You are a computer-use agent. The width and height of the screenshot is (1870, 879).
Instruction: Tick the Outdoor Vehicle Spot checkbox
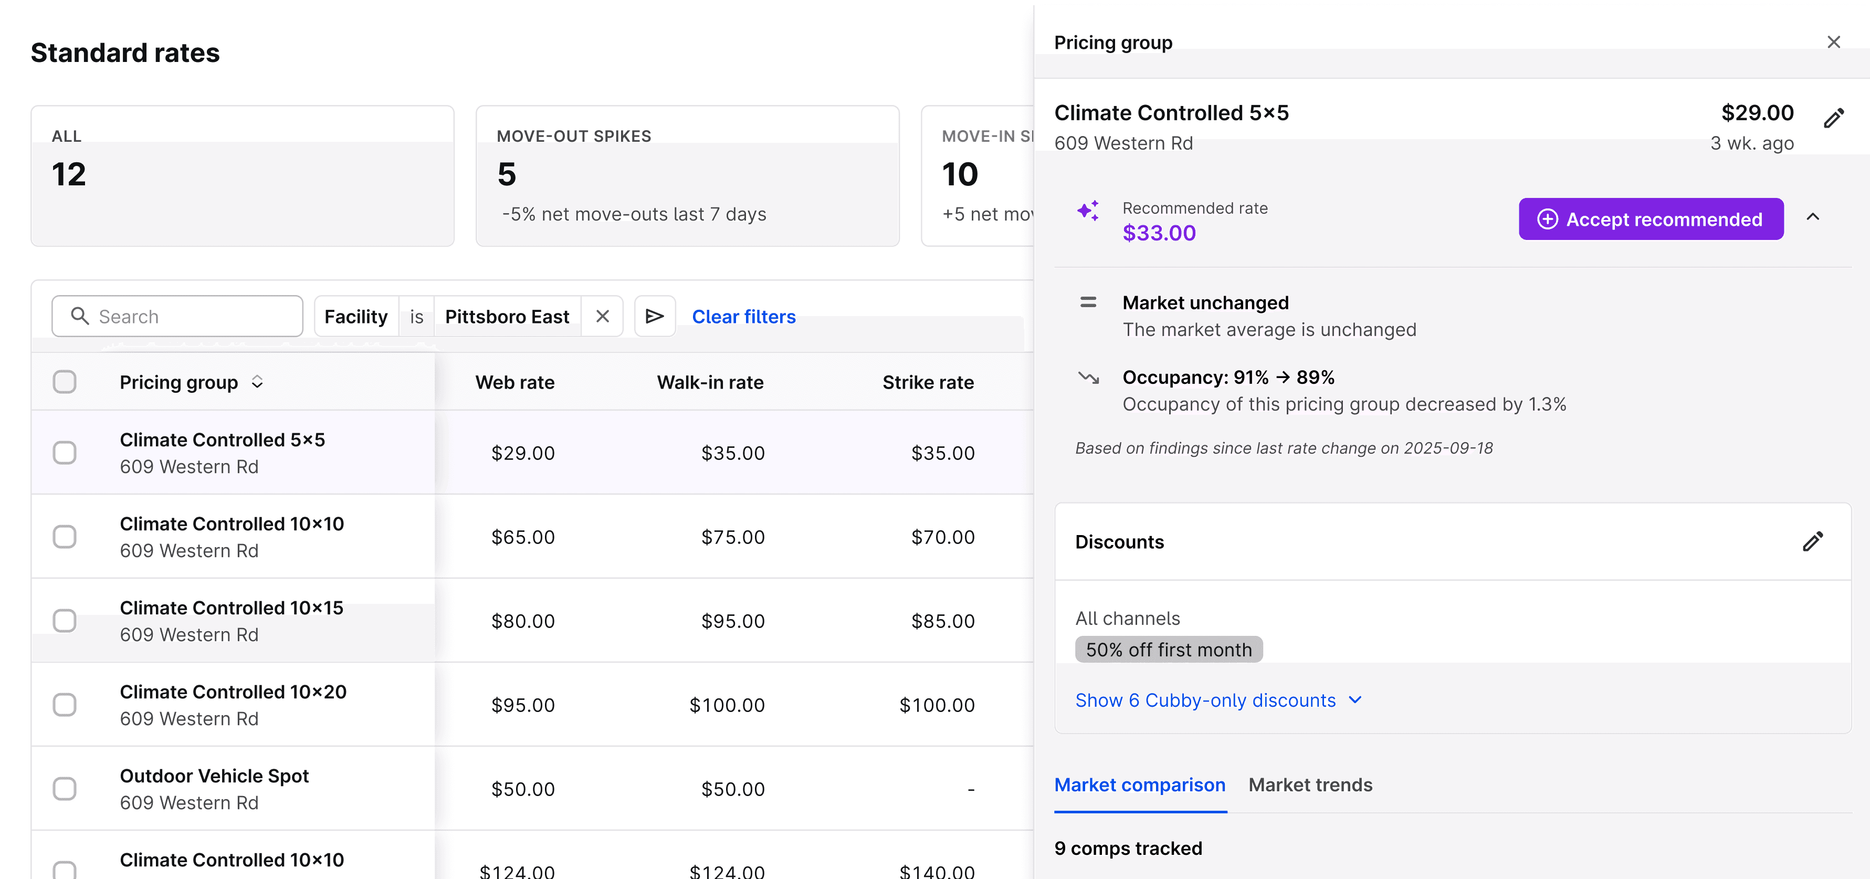(x=65, y=788)
